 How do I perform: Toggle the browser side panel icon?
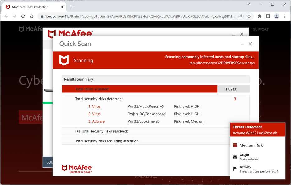[x=268, y=16]
